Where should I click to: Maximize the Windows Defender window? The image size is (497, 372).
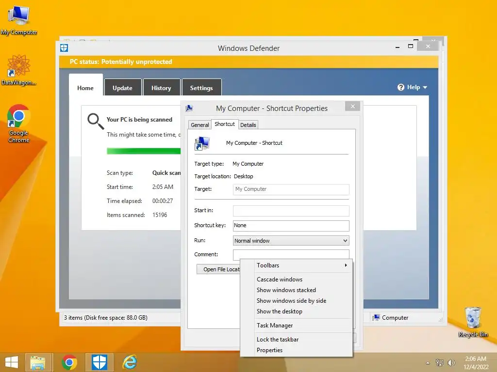pyautogui.click(x=411, y=46)
